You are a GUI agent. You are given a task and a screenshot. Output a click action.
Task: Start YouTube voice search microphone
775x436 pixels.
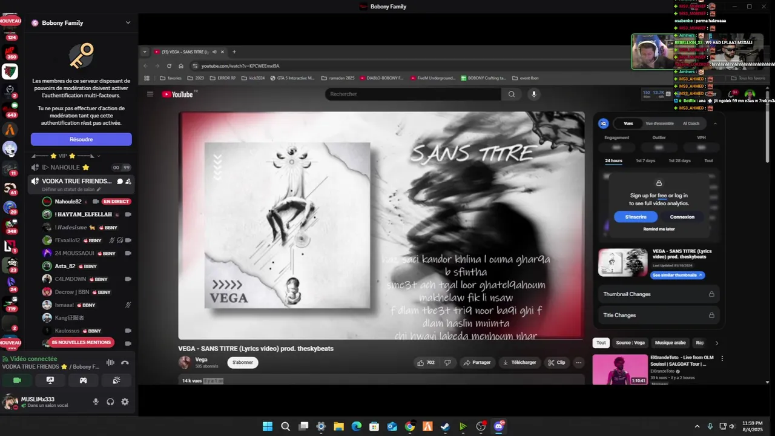click(533, 94)
